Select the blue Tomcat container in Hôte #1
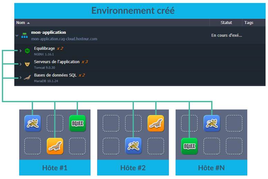 pyautogui.click(x=33, y=123)
